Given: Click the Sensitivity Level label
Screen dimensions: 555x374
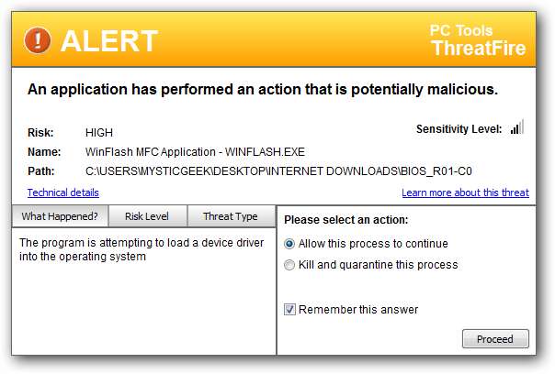Looking at the screenshot, I should (459, 129).
